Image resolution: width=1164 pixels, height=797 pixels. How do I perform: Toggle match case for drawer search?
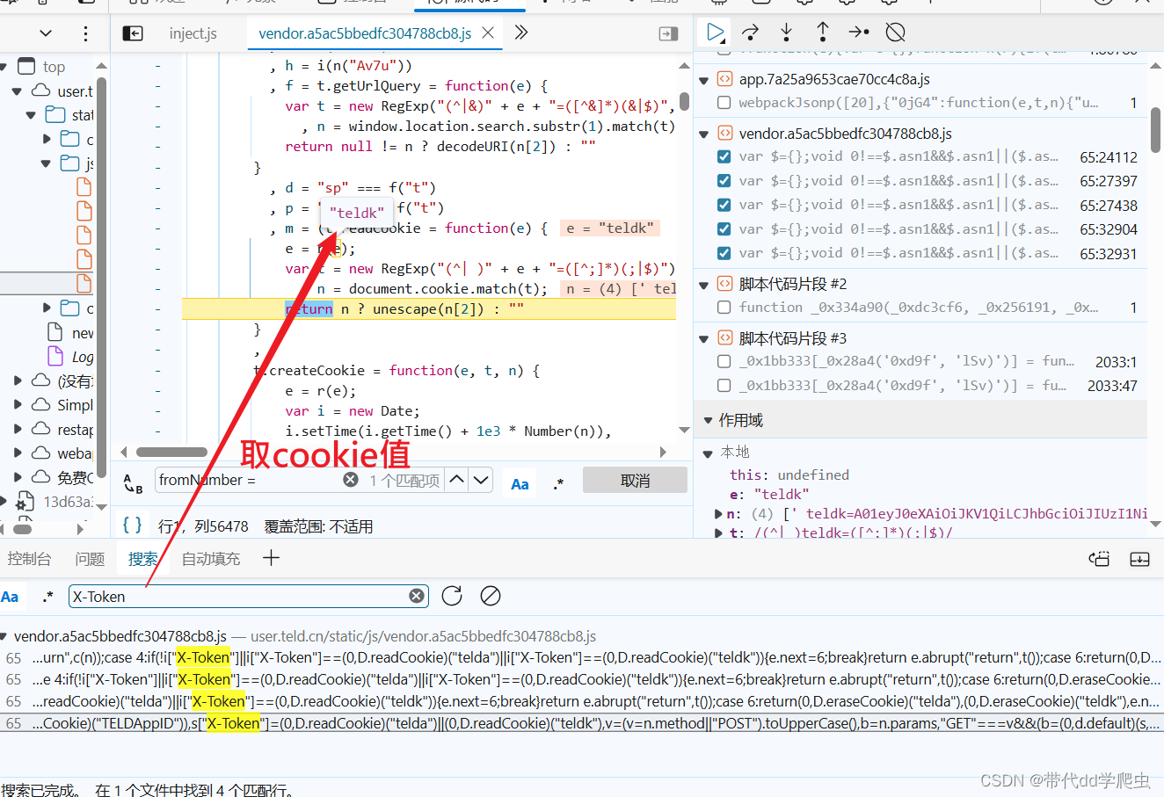10,597
